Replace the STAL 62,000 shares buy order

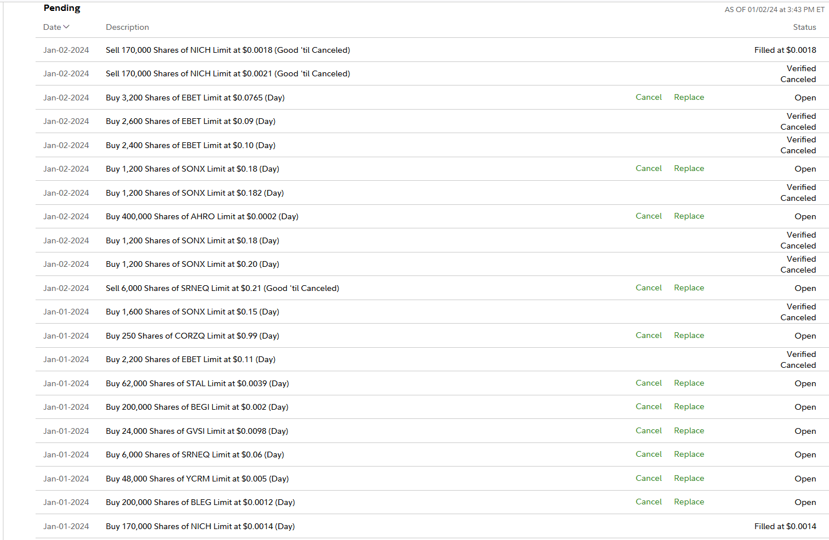[688, 383]
